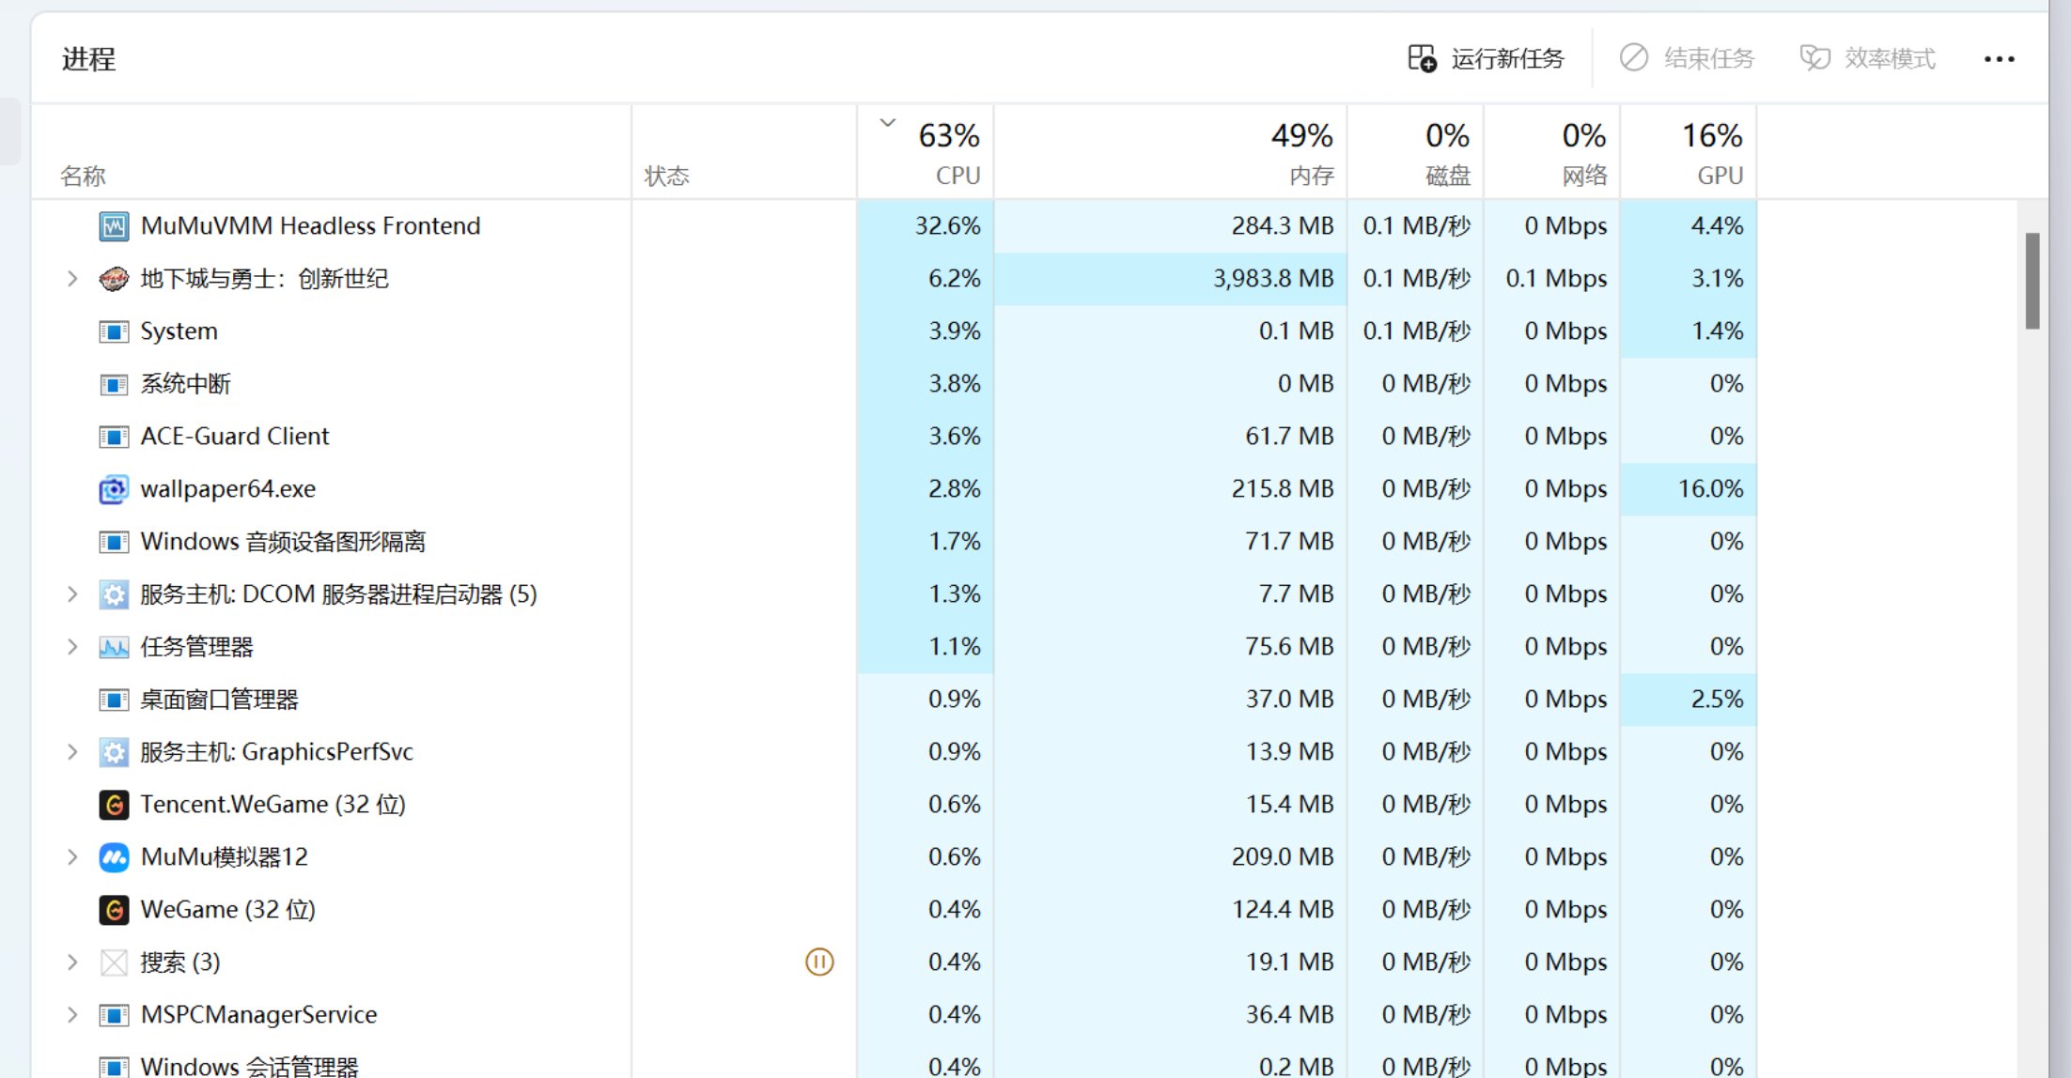Click the 4.4% GPU value

tap(1717, 226)
